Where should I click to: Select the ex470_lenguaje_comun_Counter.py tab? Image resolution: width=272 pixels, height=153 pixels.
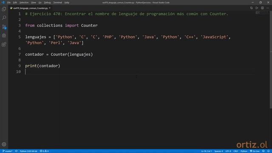coord(30,8)
